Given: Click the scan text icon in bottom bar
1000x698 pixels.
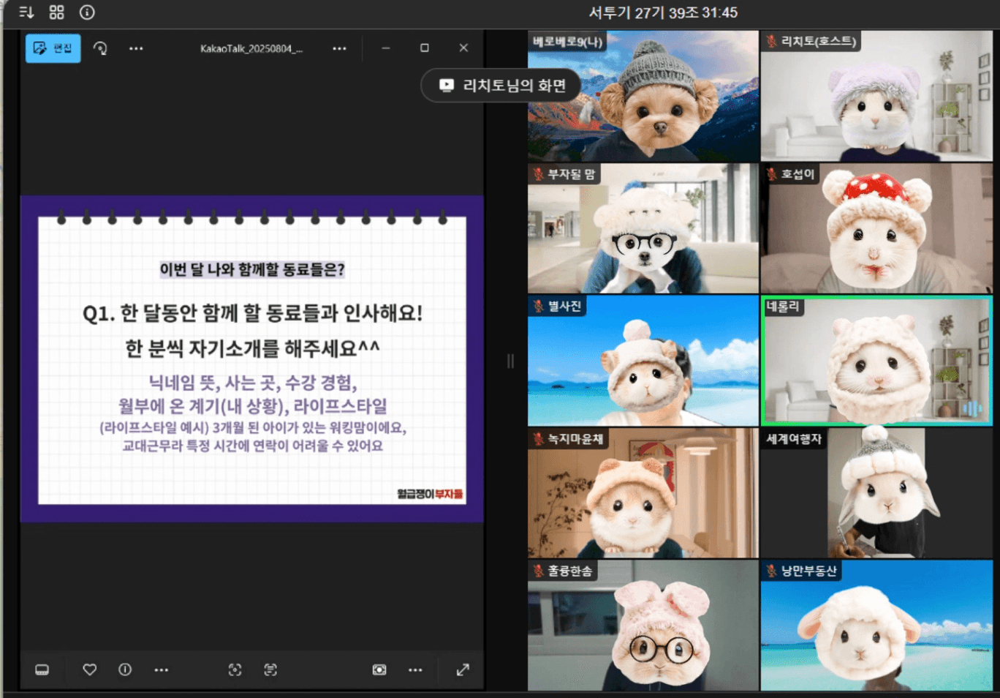Looking at the screenshot, I should point(270,669).
